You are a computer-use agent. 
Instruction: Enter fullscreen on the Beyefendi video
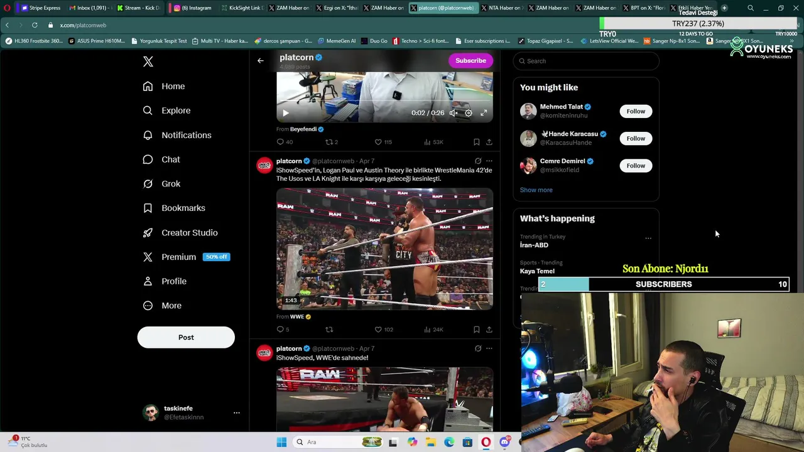click(484, 113)
